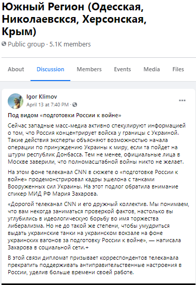
Task: Click the Public group label
Action: click(26, 44)
